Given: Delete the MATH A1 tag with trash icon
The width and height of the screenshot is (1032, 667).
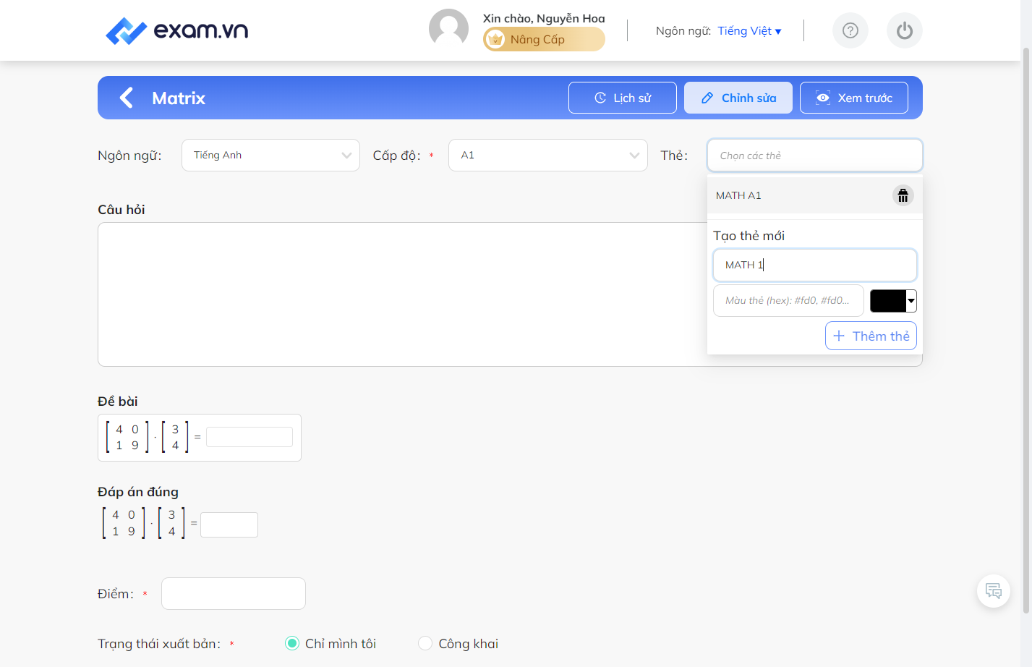Looking at the screenshot, I should (x=903, y=195).
